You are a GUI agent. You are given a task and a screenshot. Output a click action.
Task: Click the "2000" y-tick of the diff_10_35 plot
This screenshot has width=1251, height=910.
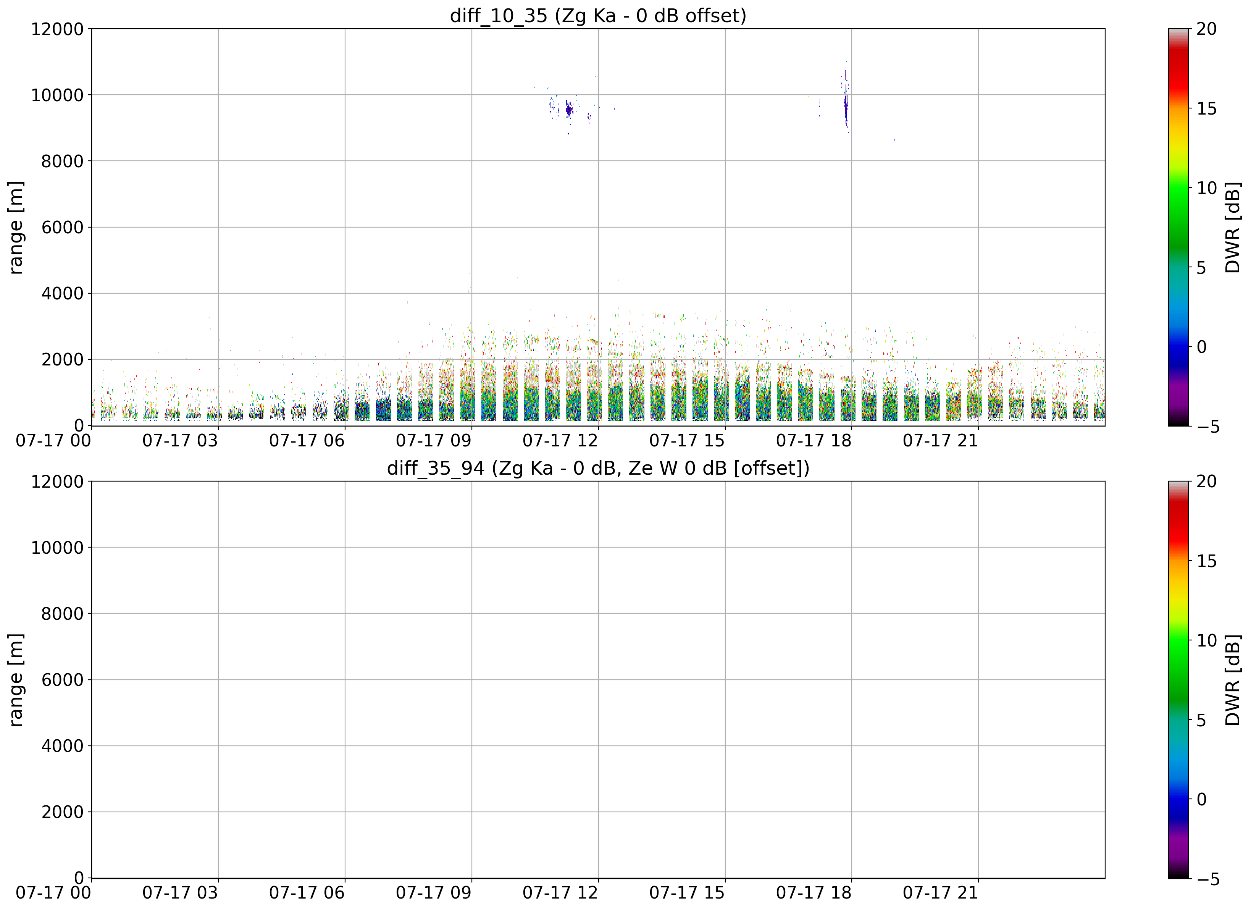tap(62, 359)
